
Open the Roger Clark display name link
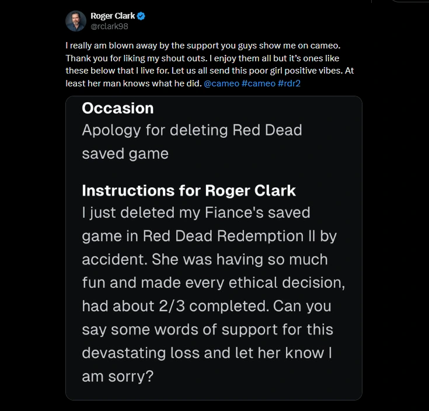113,16
